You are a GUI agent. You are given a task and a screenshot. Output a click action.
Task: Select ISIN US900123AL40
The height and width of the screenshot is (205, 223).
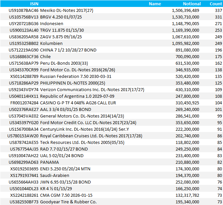tap(24, 30)
